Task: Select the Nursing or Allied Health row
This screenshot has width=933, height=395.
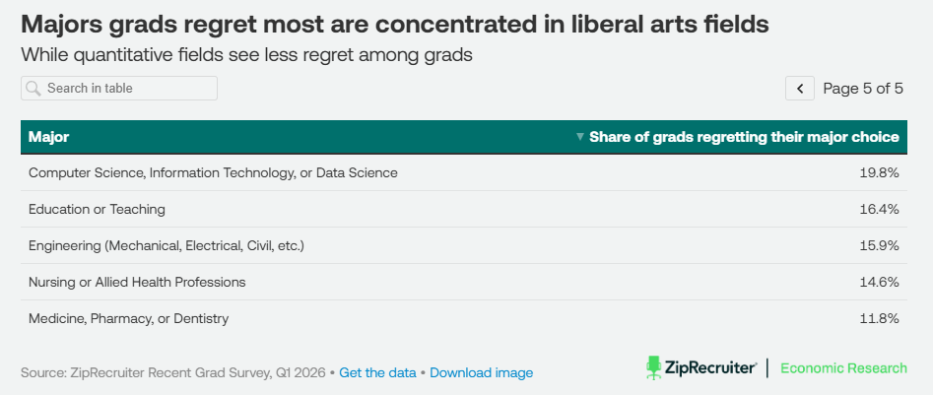Action: point(464,282)
